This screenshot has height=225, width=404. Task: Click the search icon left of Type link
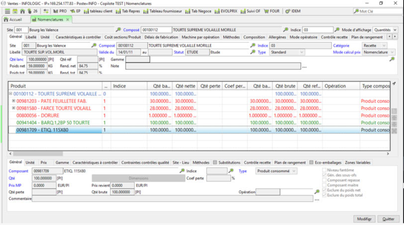point(253,52)
